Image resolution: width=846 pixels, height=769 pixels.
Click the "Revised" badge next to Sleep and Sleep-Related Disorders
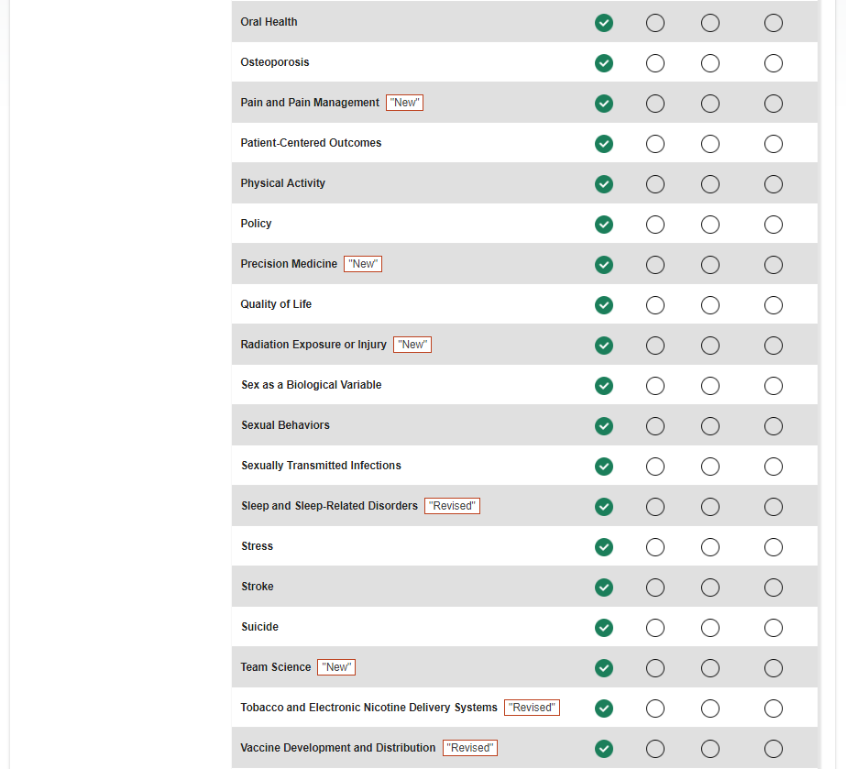452,506
